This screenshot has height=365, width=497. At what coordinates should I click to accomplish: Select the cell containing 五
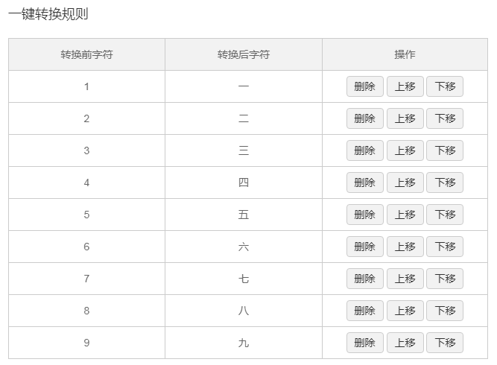[244, 215]
